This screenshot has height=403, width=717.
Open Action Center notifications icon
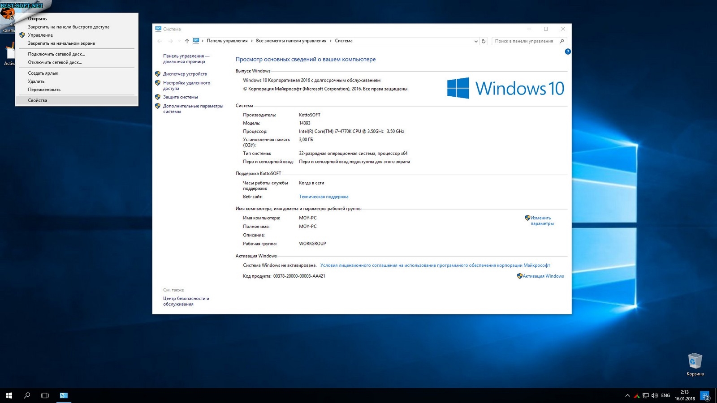(705, 396)
